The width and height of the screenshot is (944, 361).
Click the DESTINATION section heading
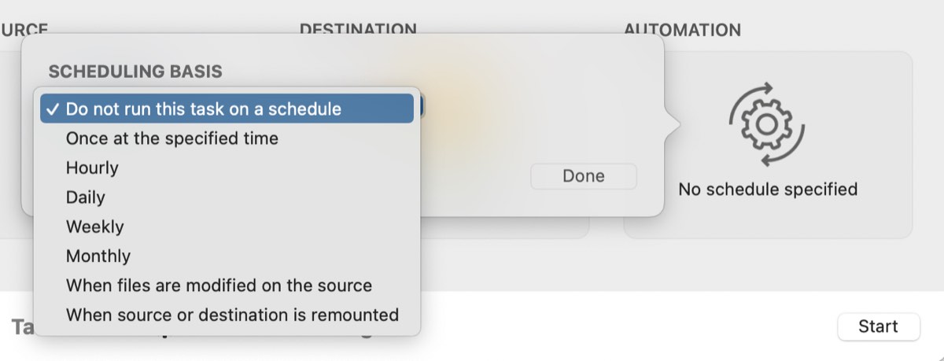tap(358, 29)
